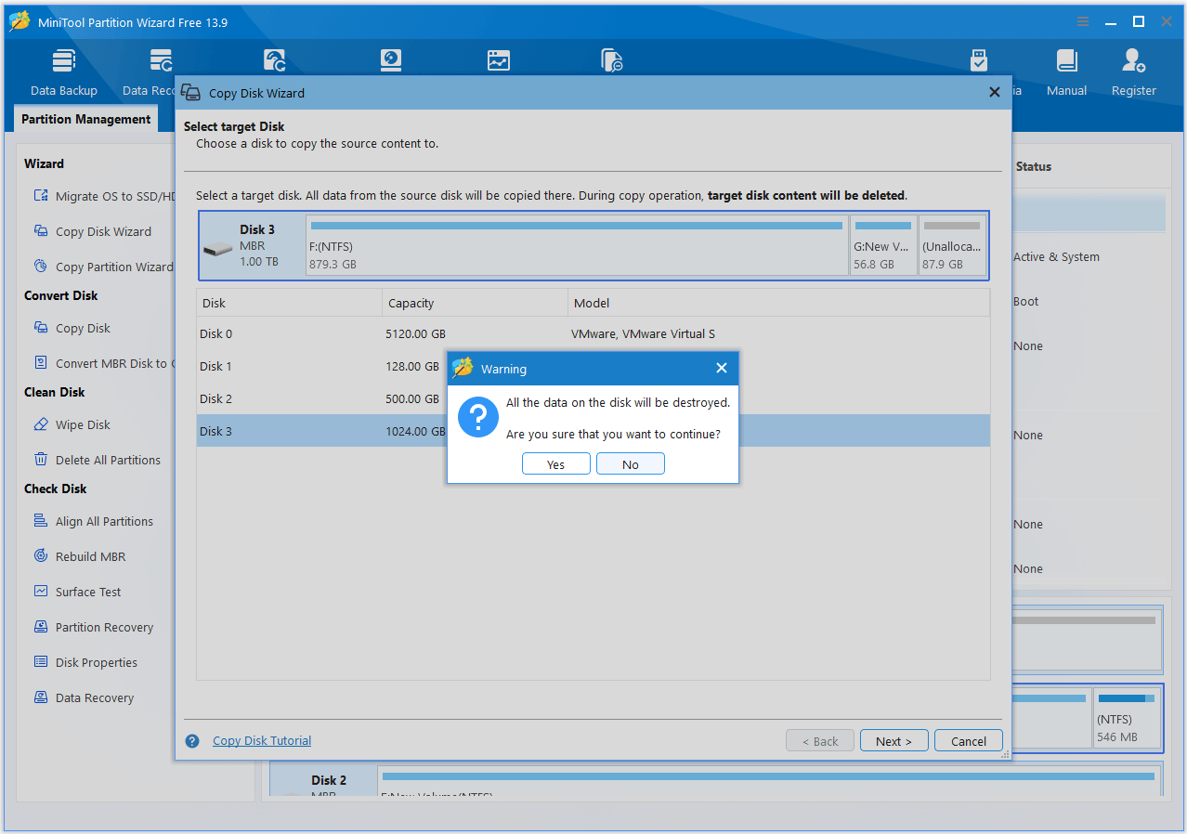Choose Rebuild MBR option

point(79,556)
